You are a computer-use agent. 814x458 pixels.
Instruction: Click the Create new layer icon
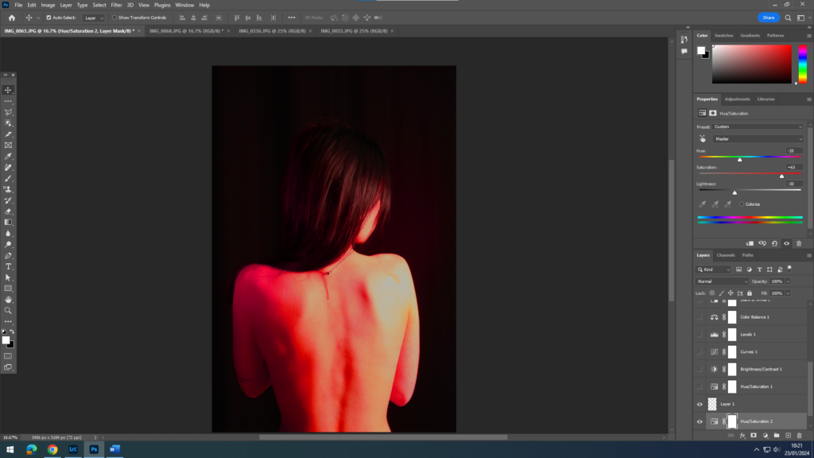point(788,436)
